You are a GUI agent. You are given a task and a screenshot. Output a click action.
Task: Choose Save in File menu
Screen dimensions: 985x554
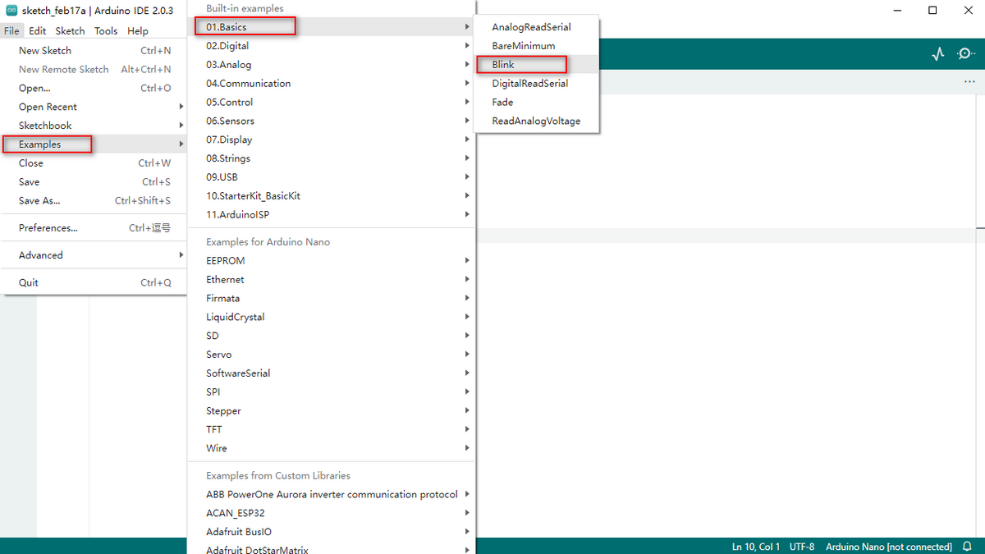pyautogui.click(x=94, y=181)
